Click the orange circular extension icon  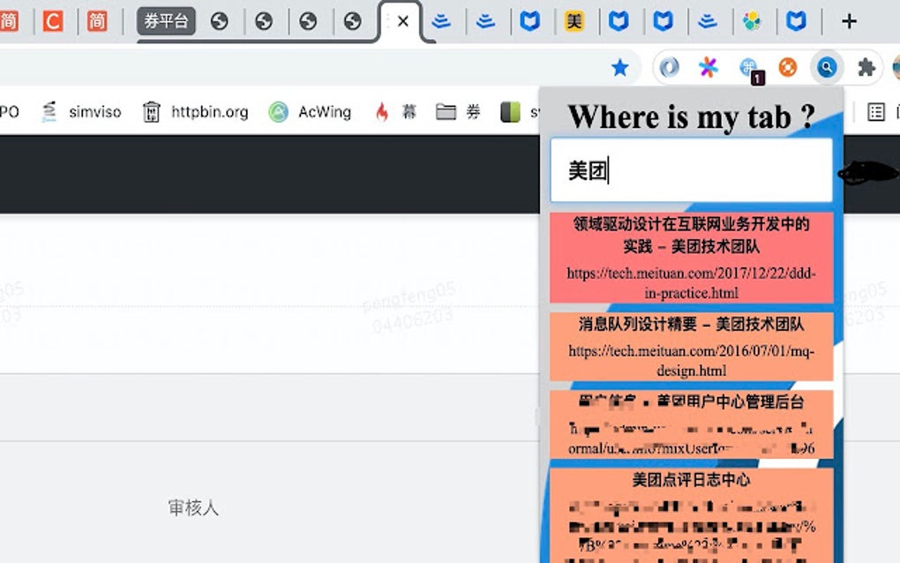point(786,66)
